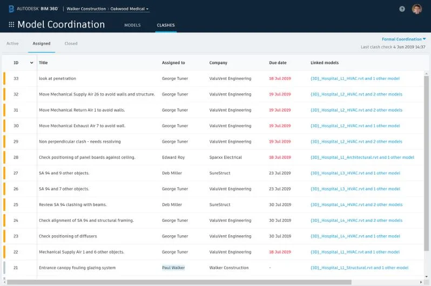Select 'Mechanical Supply Air 1 and 6 other objects.'
This screenshot has height=286, width=431.
pos(82,252)
